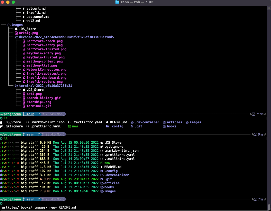The height and width of the screenshot is (211, 271).
Task: Click the '4.0 MB' size of .git
Action: (x=46, y=179)
